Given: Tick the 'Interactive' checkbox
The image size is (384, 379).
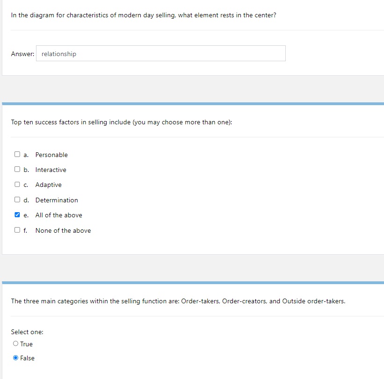Looking at the screenshot, I should tap(17, 169).
